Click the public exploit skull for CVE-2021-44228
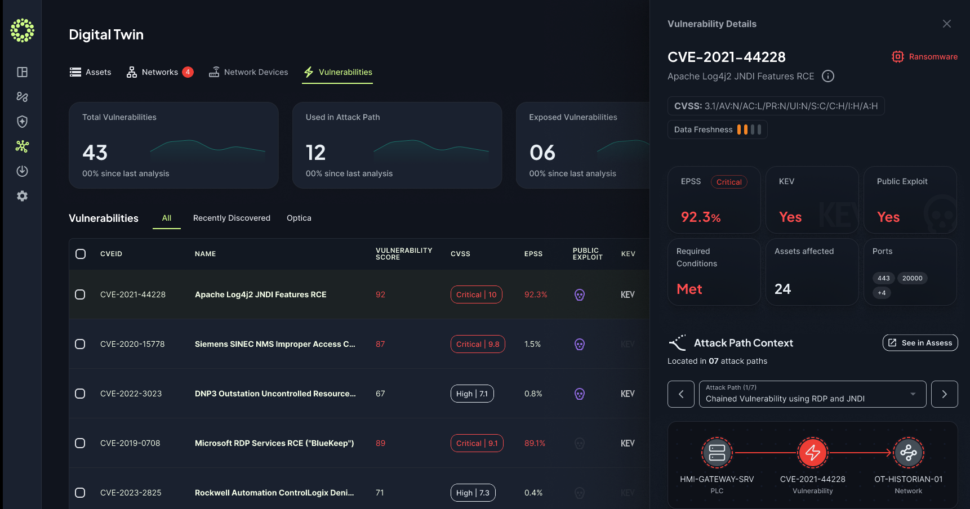Viewport: 970px width, 509px height. [580, 294]
